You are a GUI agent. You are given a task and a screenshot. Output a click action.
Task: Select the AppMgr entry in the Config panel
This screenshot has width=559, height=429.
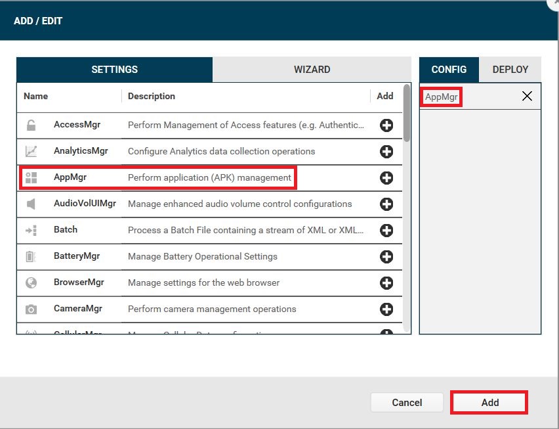tap(440, 96)
